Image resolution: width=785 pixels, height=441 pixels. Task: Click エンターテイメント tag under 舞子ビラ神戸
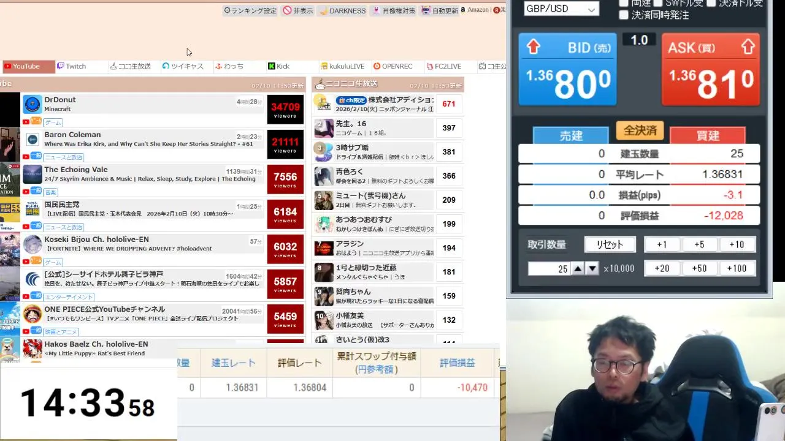(x=69, y=297)
